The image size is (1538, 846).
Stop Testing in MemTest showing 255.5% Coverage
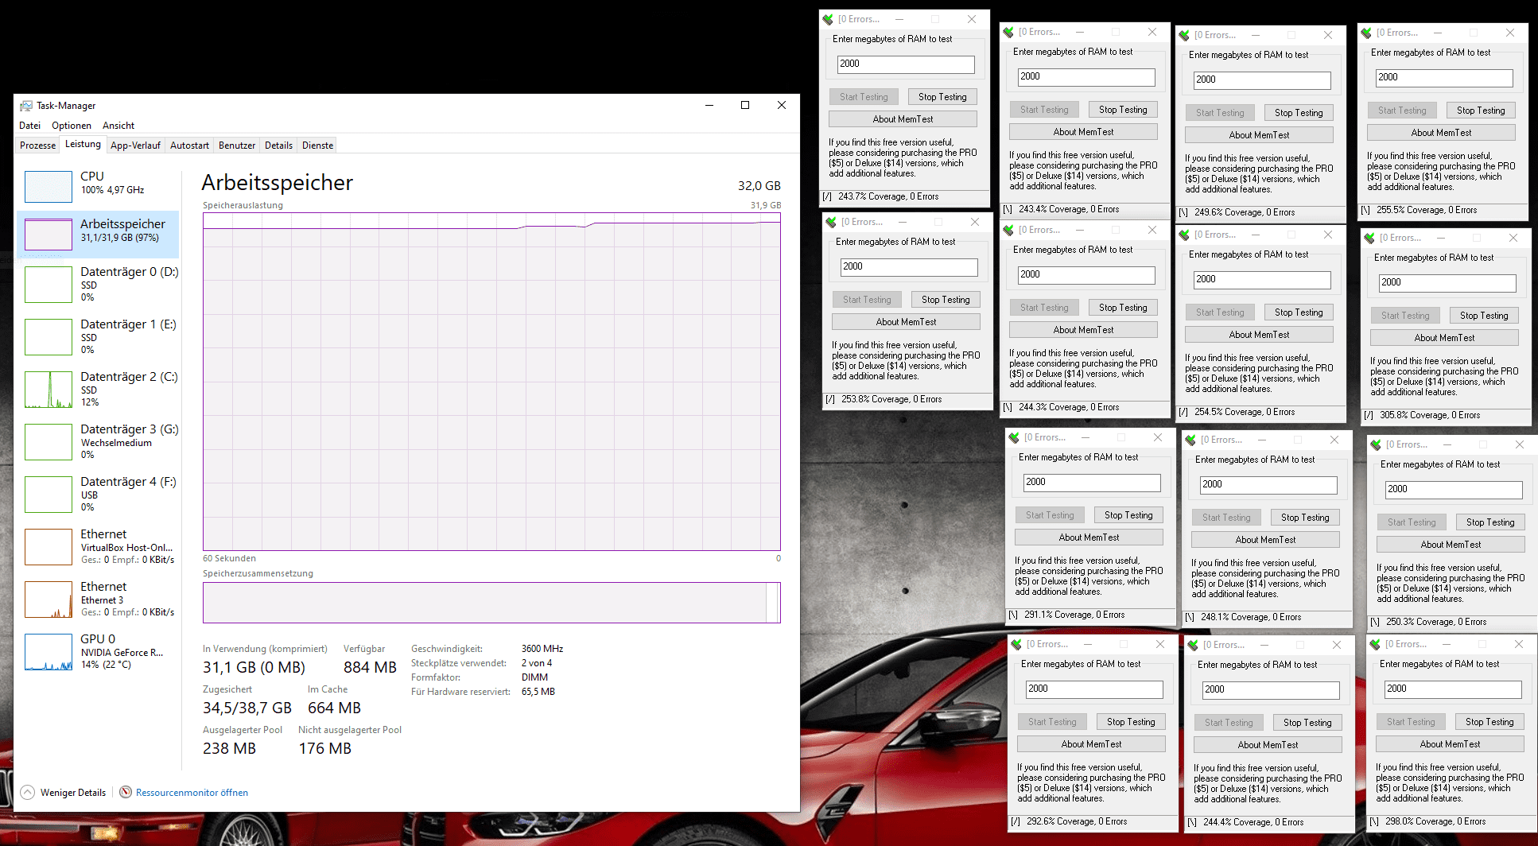1481,111
